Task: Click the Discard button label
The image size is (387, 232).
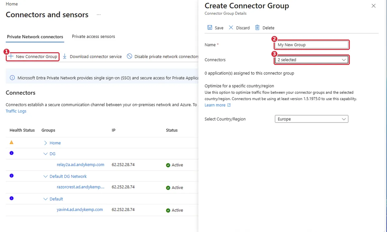Action: pos(243,28)
